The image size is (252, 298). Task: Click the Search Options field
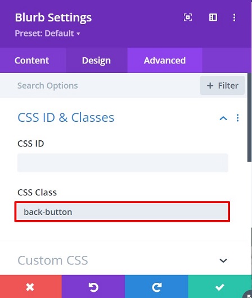click(x=99, y=85)
